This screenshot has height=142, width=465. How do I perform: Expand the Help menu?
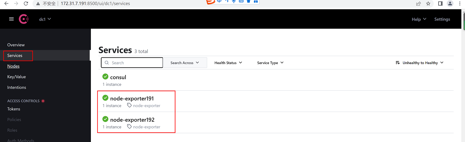click(x=419, y=19)
